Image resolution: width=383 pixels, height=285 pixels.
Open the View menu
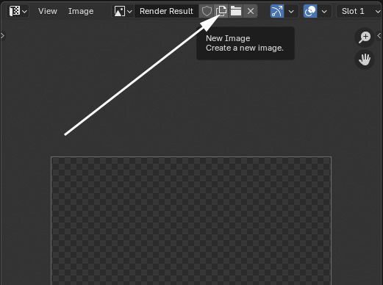click(48, 11)
